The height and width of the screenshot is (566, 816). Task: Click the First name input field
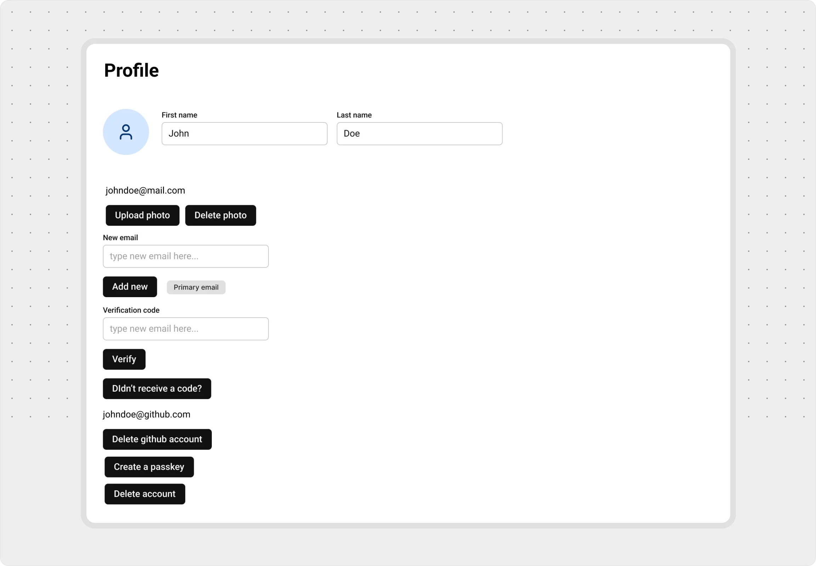point(244,134)
